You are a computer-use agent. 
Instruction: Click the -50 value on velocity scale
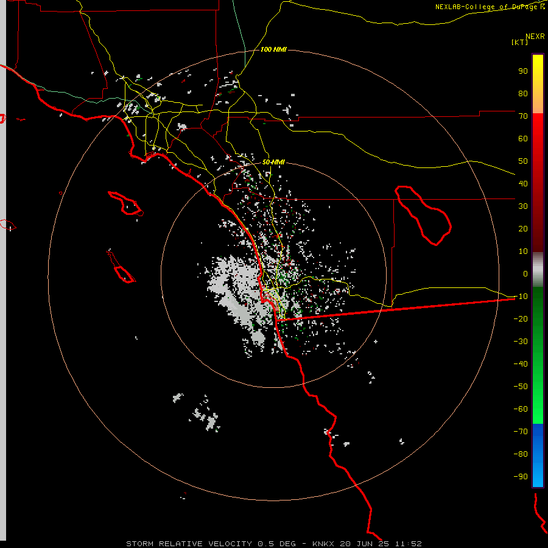point(521,386)
